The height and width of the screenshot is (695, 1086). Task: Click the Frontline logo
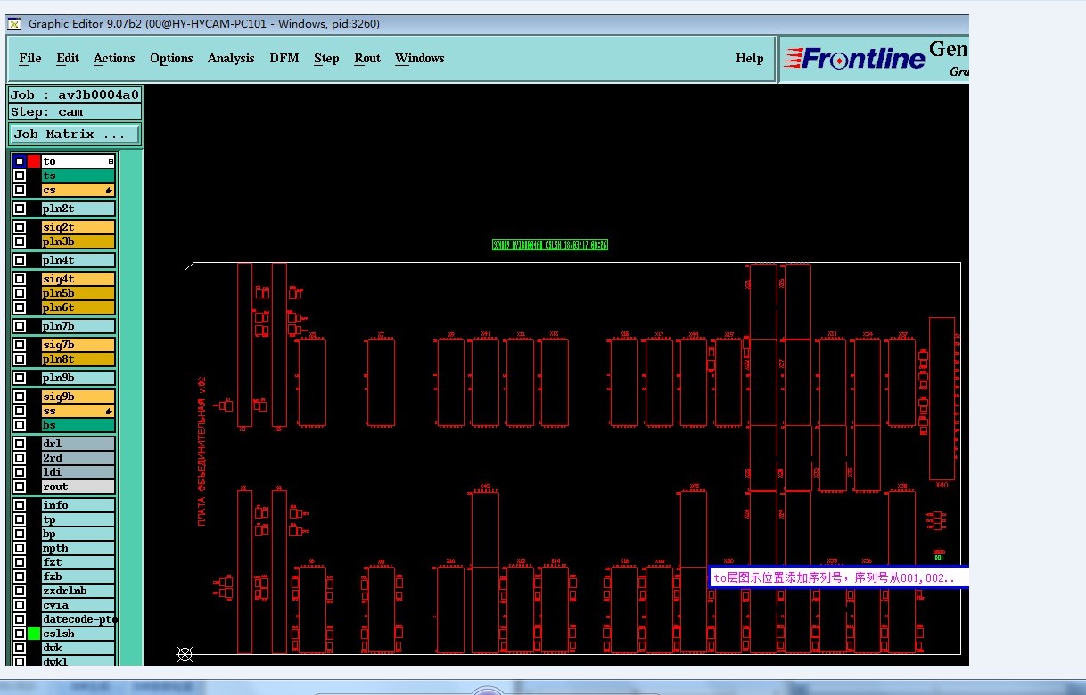(854, 59)
